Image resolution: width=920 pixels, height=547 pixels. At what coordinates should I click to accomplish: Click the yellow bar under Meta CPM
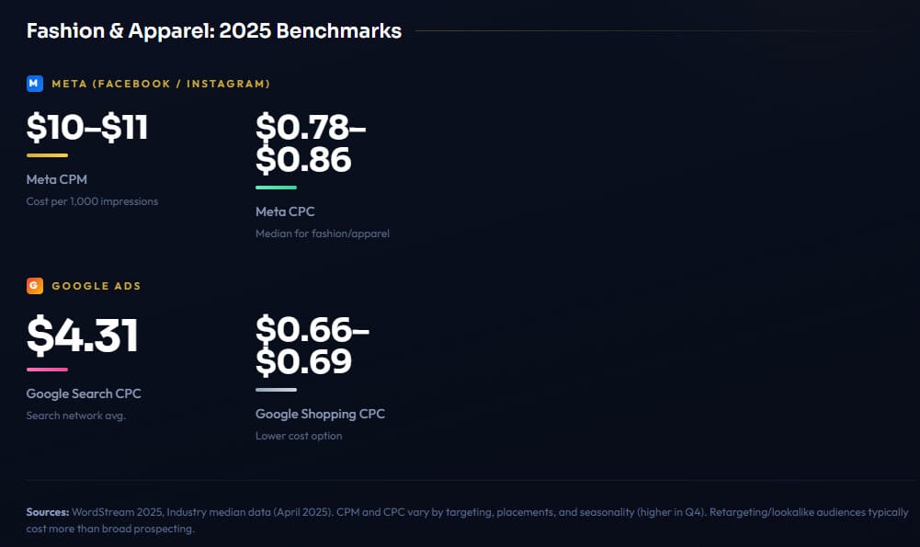coord(47,155)
